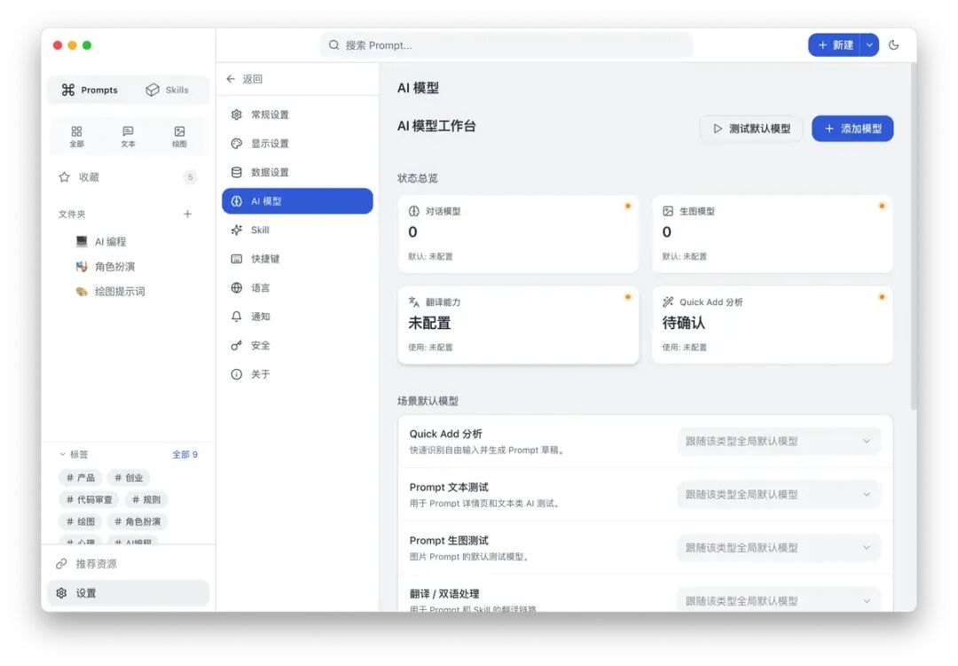Image resolution: width=958 pixels, height=666 pixels.
Task: Open the dropdown arrow next to 新建
Action: pos(869,45)
